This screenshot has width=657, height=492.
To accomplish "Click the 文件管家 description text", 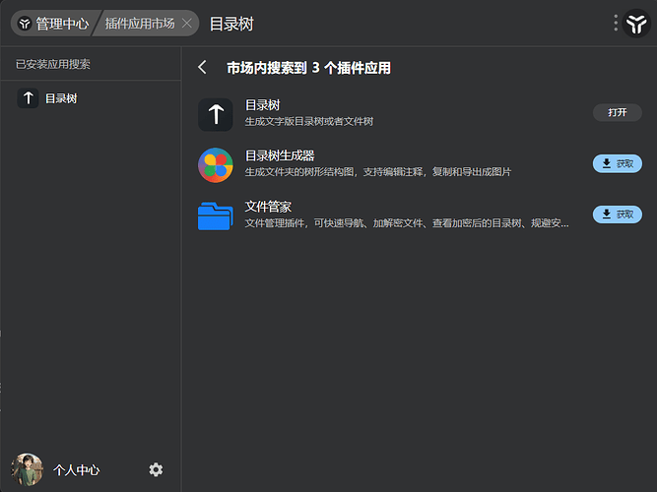I will click(x=406, y=223).
